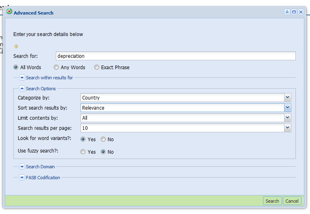This screenshot has width=310, height=214.
Task: Disable word variants by selecting No
Action: (103, 140)
